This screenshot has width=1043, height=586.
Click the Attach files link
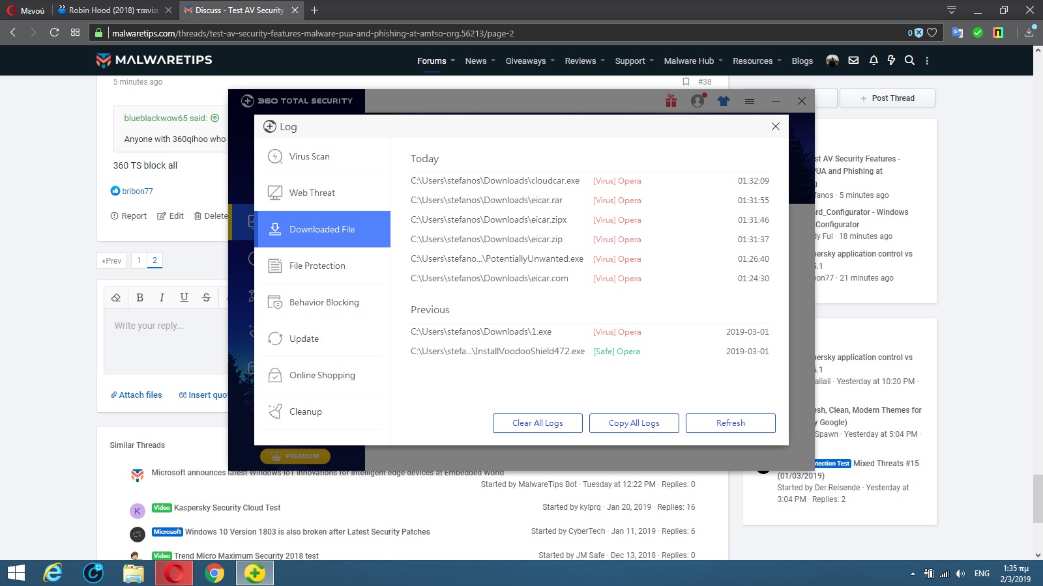pyautogui.click(x=136, y=395)
